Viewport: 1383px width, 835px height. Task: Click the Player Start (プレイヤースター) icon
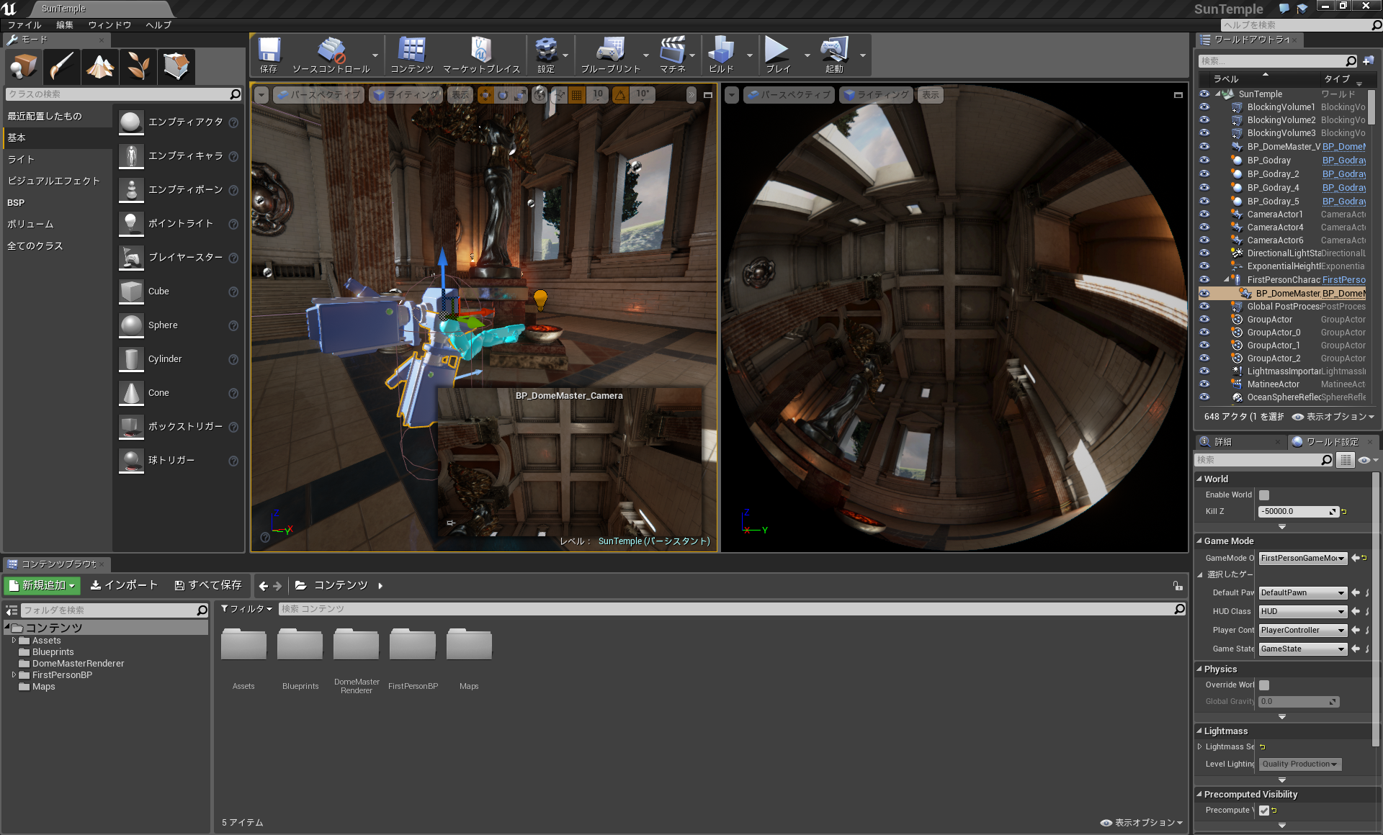pos(131,258)
